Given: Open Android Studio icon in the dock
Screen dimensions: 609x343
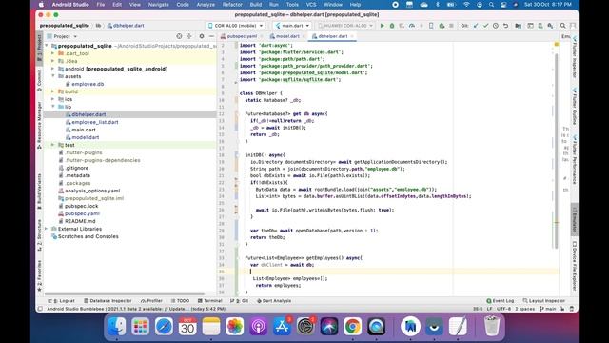Looking at the screenshot, I should (410, 326).
